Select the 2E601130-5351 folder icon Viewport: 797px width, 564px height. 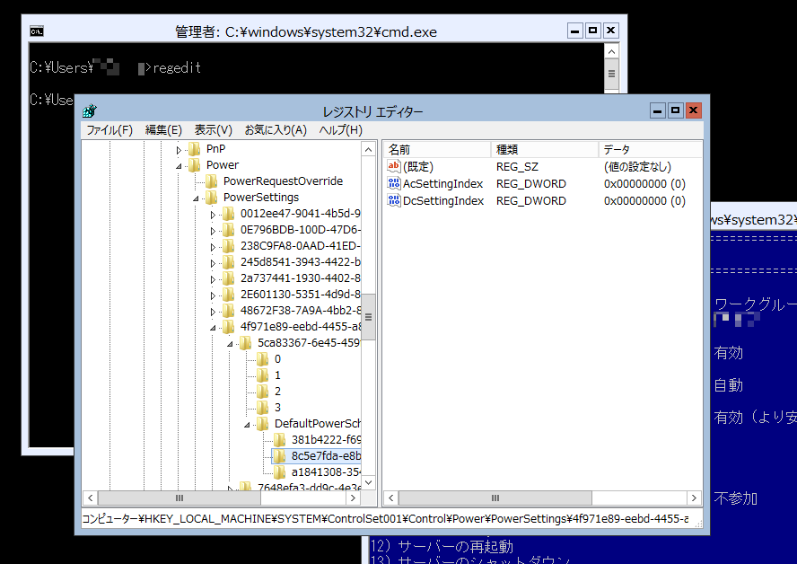click(229, 295)
